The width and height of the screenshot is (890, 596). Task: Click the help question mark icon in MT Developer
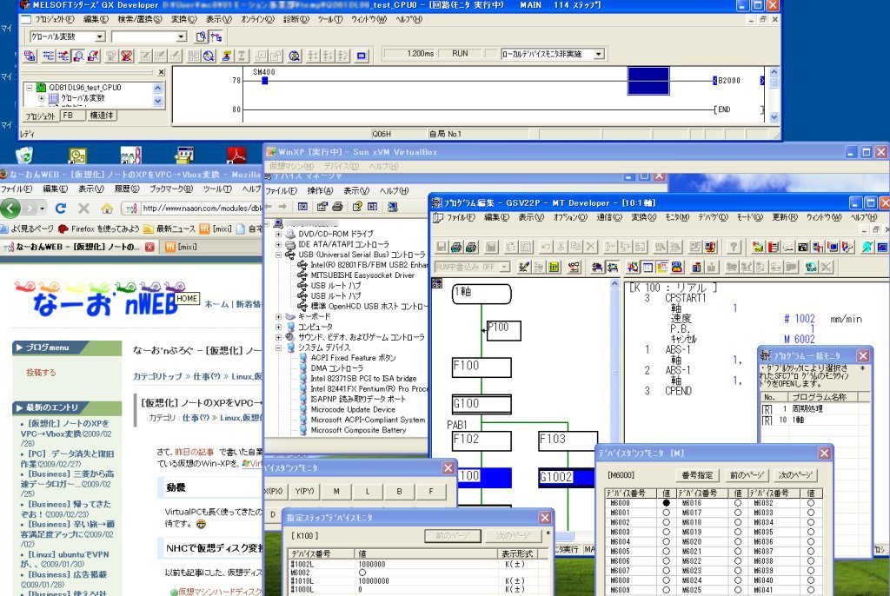[734, 247]
